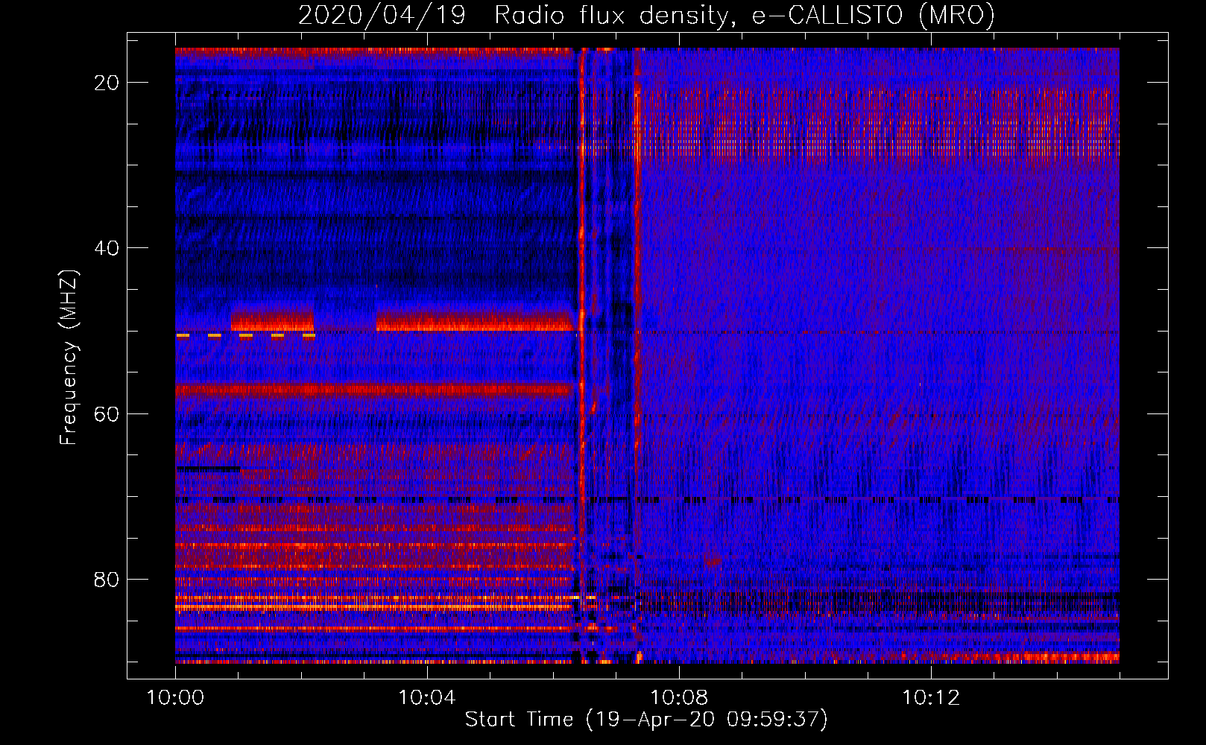The width and height of the screenshot is (1206, 745).
Task: Select the '10:00' time tick label
Action: 175,697
